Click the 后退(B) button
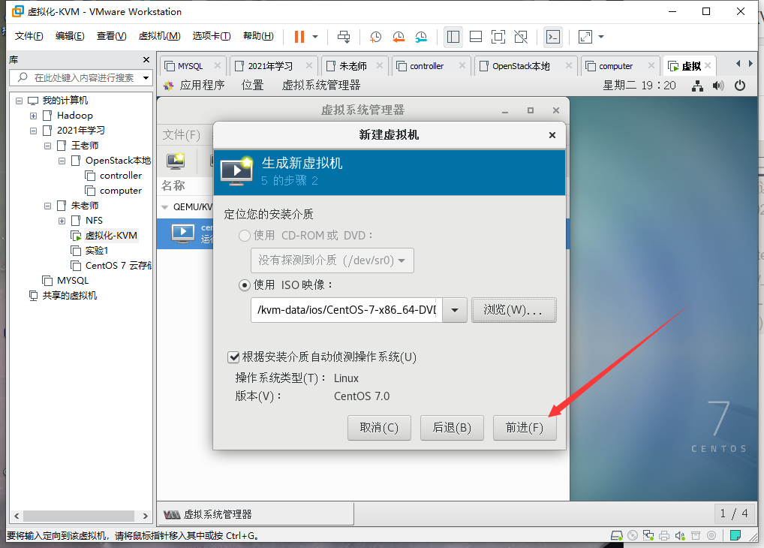Viewport: 764px width, 548px height. pyautogui.click(x=452, y=428)
